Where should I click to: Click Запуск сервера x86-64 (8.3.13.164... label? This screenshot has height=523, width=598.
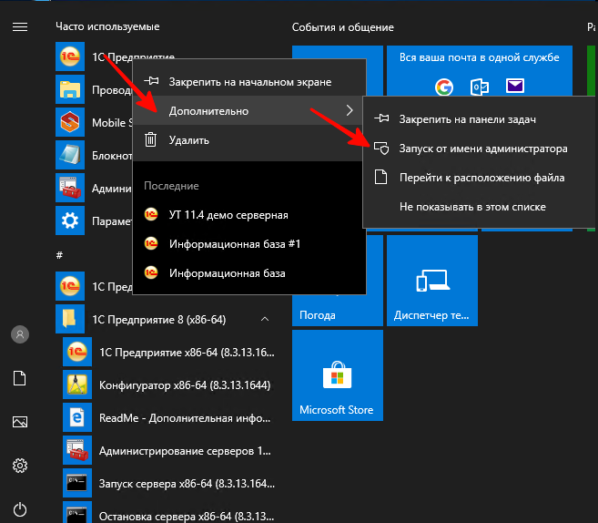click(187, 484)
